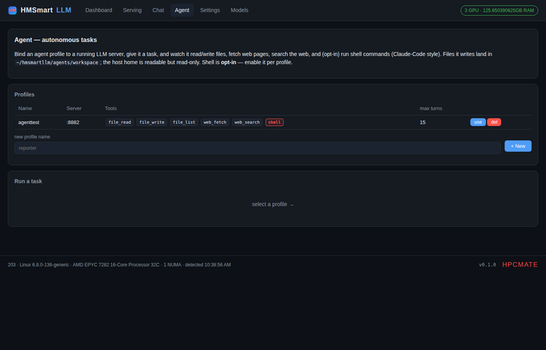
Task: Click the HPCMATE footer brand
Action: 520,264
